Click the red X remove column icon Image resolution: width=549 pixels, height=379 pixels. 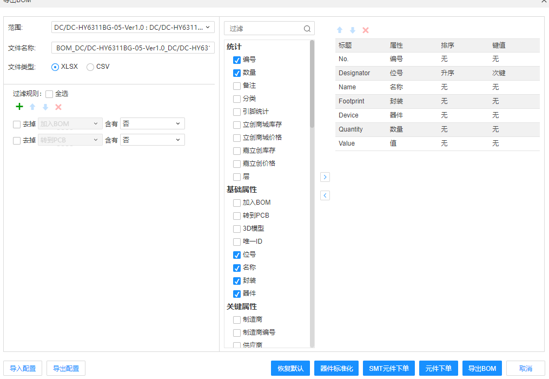click(366, 30)
